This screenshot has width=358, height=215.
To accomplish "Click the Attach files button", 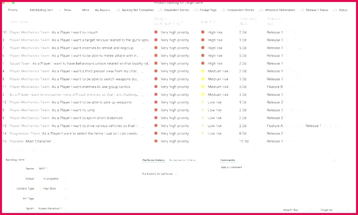I will click(x=290, y=210).
